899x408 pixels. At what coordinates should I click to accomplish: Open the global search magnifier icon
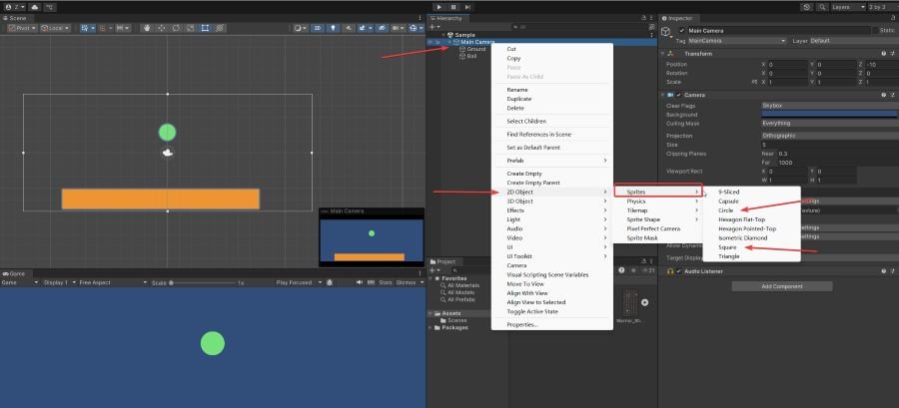(x=823, y=7)
